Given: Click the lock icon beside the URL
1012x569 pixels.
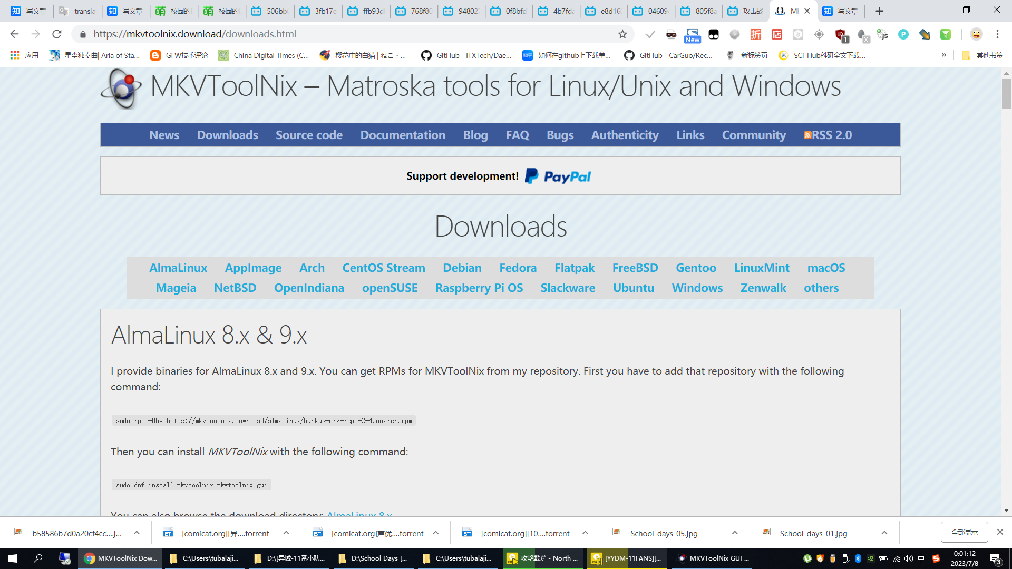Looking at the screenshot, I should (83, 34).
